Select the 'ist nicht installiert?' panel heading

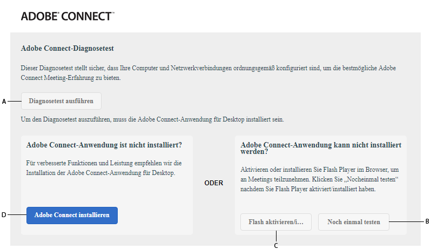tap(104, 145)
